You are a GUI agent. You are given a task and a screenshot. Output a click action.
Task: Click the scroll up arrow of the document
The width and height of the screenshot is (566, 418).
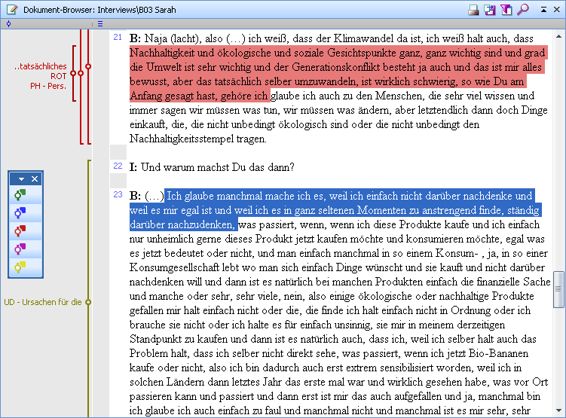click(x=558, y=36)
